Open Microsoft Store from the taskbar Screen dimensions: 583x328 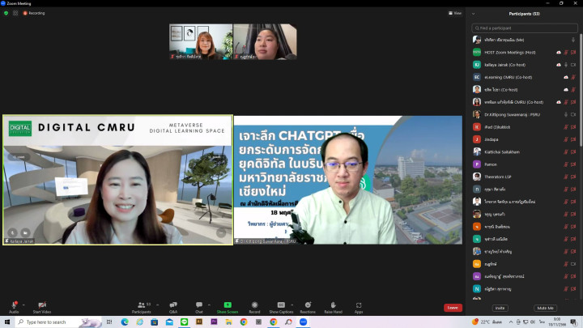coord(155,322)
